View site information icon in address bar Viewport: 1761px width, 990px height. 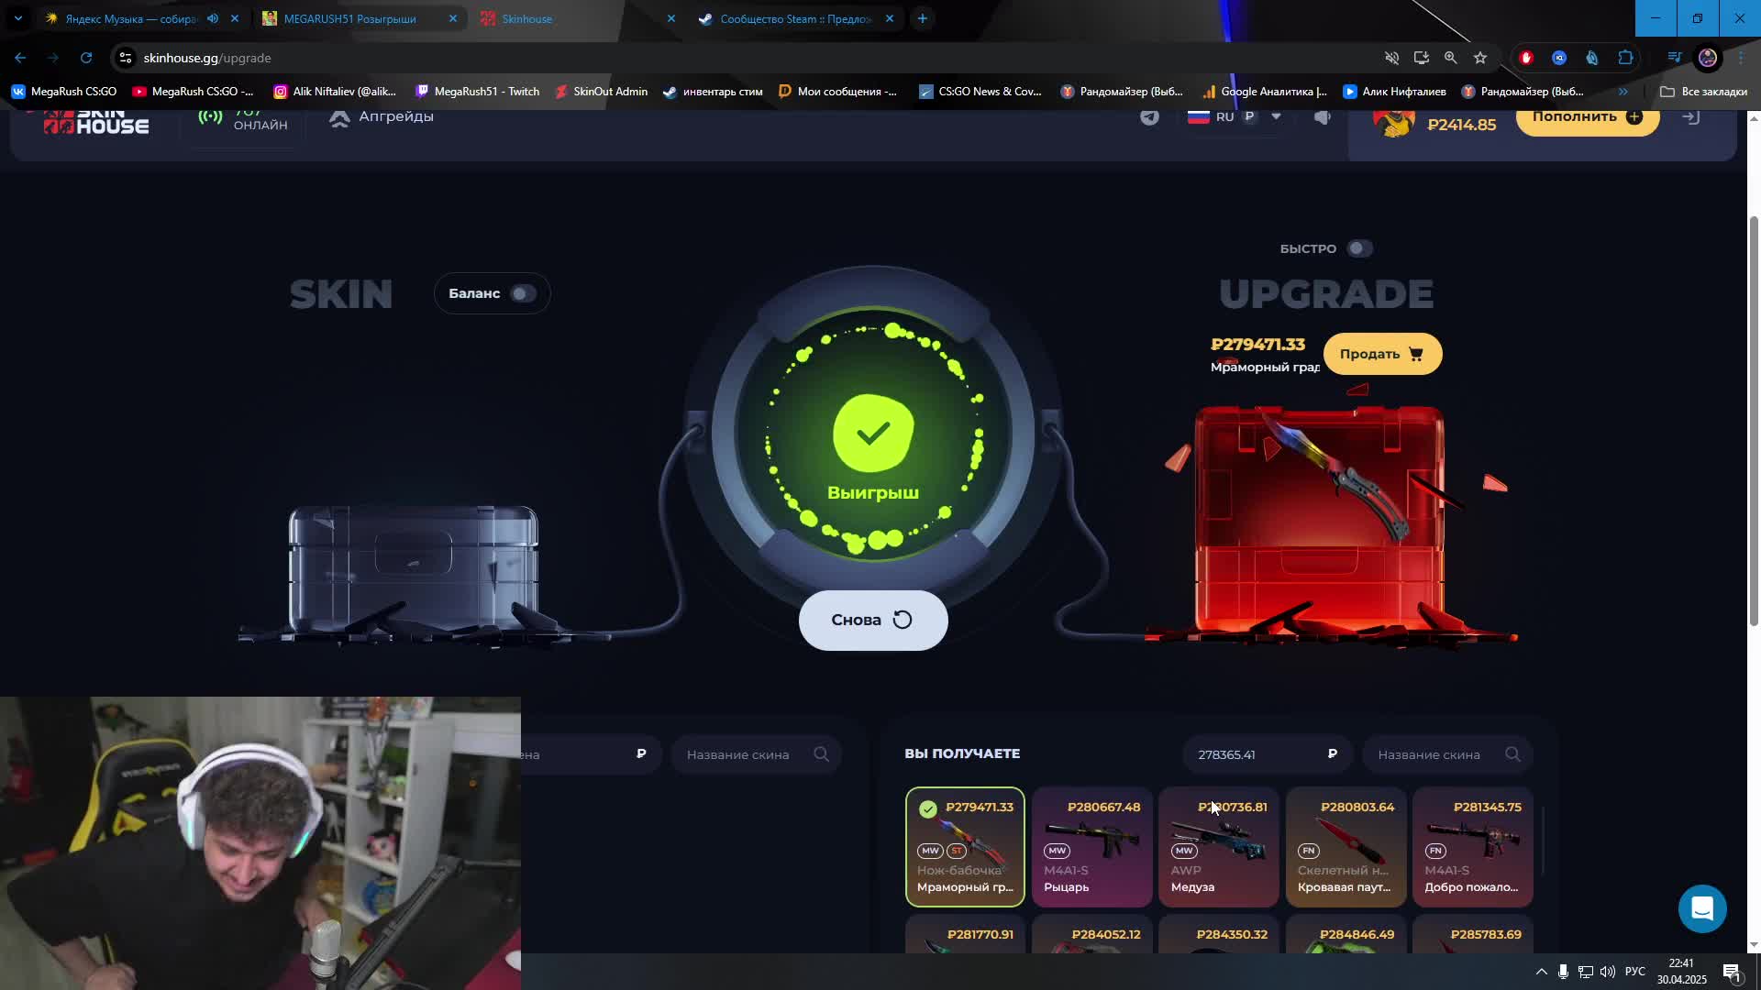pyautogui.click(x=126, y=58)
